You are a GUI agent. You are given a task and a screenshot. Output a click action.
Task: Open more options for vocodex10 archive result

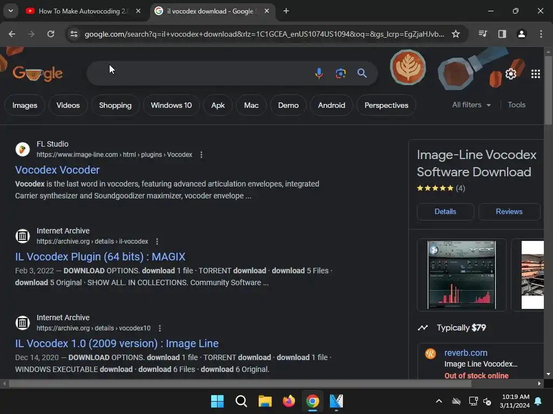[160, 328]
